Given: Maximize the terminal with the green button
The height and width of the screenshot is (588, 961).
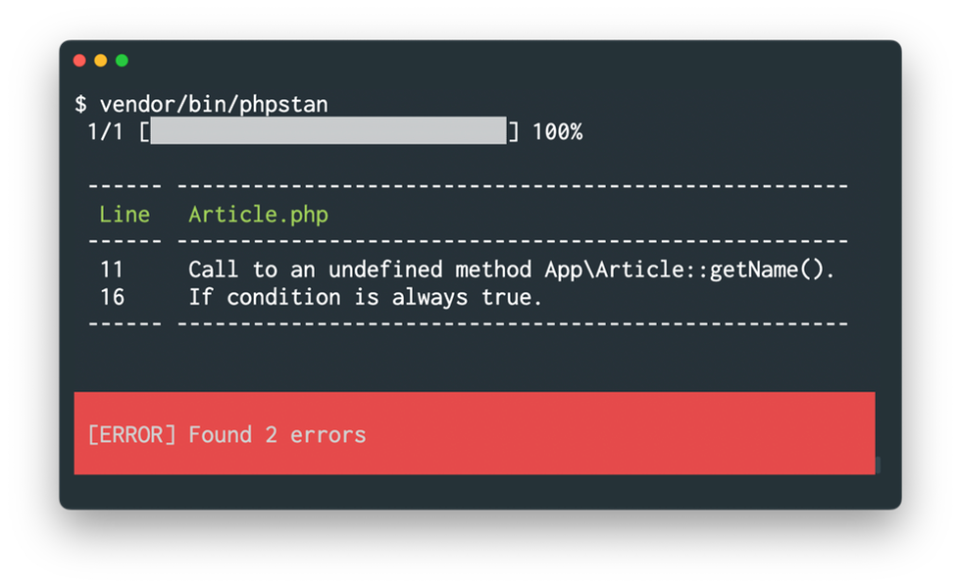Looking at the screenshot, I should 122,60.
